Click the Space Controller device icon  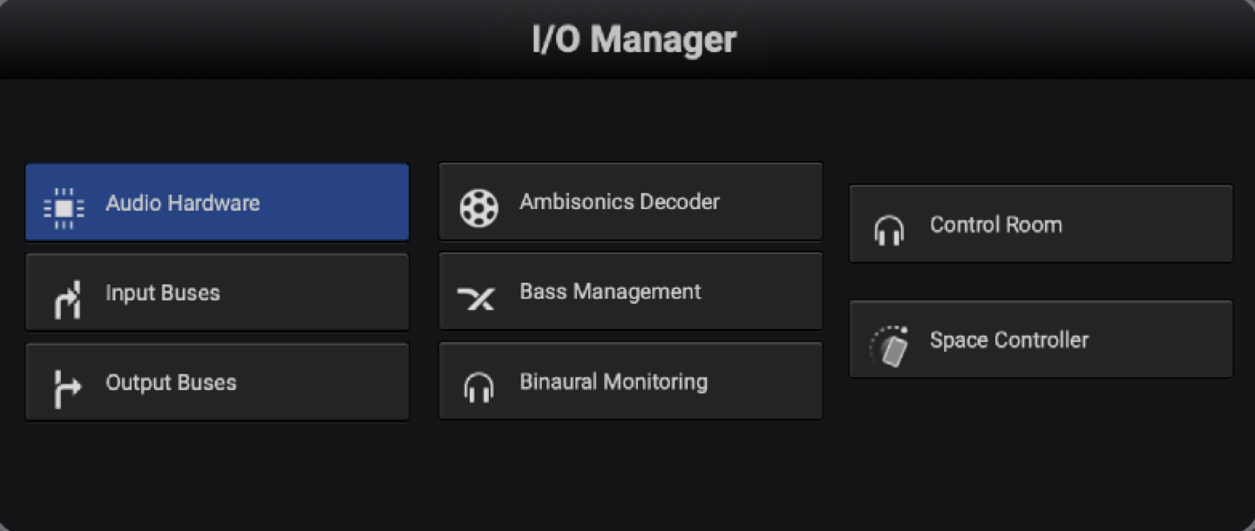click(x=890, y=346)
